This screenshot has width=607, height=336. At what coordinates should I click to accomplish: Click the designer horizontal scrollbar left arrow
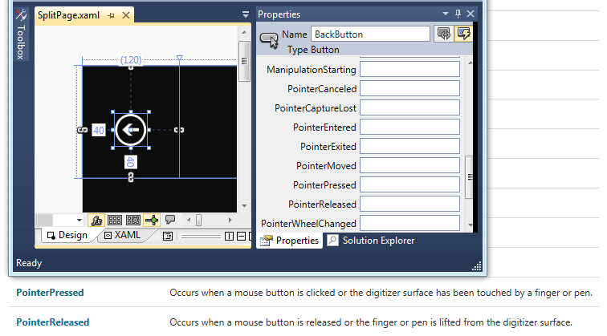pyautogui.click(x=189, y=220)
